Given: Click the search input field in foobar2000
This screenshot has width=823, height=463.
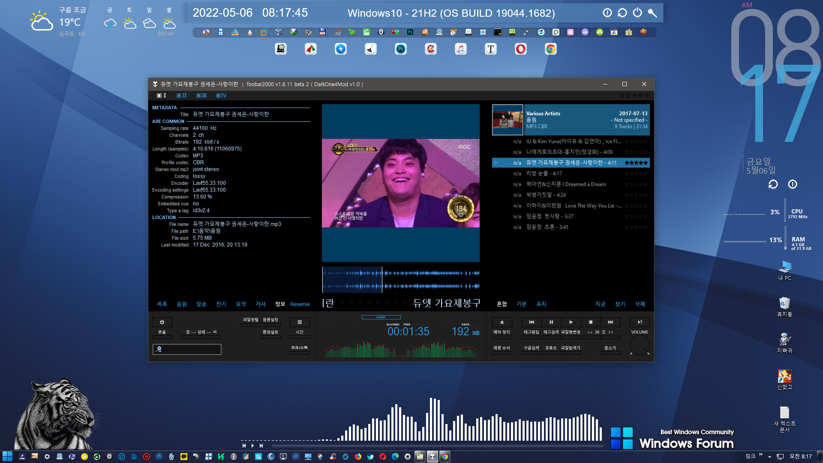Looking at the screenshot, I should 187,349.
